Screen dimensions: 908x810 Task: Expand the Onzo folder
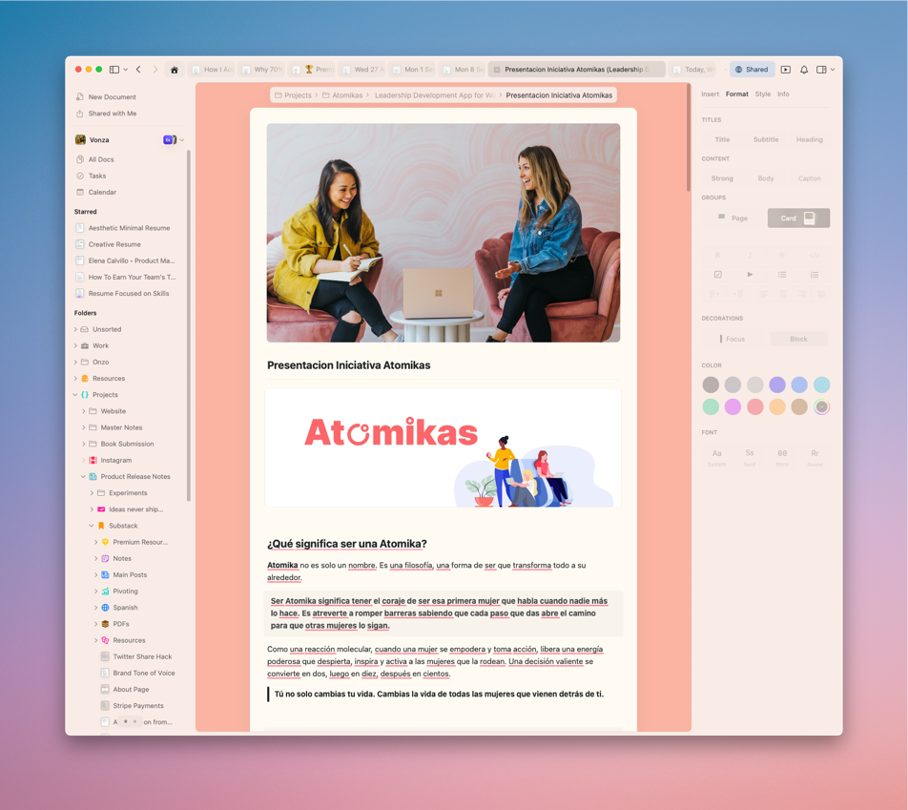75,362
